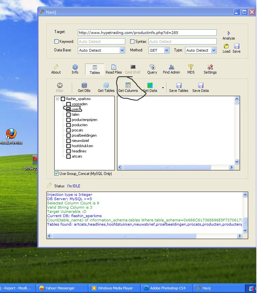This screenshot has height=293, width=257.
Task: Click log pane scroll down arrow
Action: (x=245, y=231)
